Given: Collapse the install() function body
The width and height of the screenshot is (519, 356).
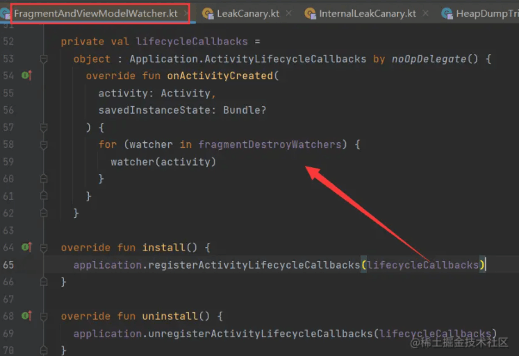Looking at the screenshot, I should (44, 247).
